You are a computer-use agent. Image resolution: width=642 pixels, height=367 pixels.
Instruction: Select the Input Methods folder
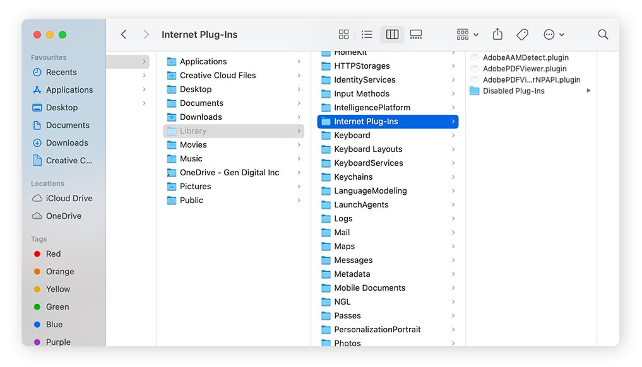[x=388, y=94]
